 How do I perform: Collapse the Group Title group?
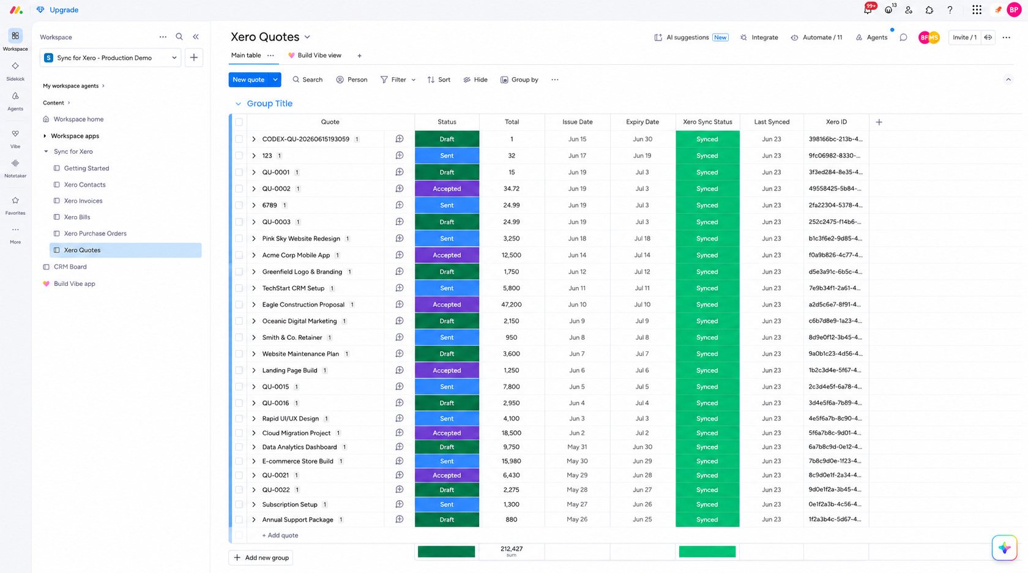coord(238,103)
